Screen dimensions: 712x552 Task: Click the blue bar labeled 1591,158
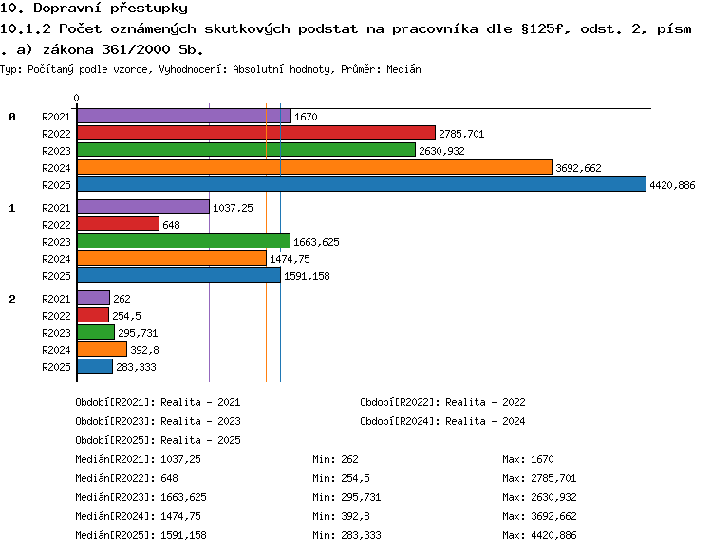178,275
